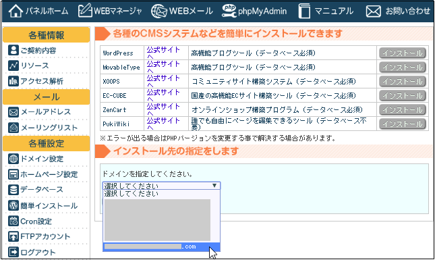The image size is (435, 260).
Task: Go to ドメイン設定 in sidebar
Action: (42, 159)
